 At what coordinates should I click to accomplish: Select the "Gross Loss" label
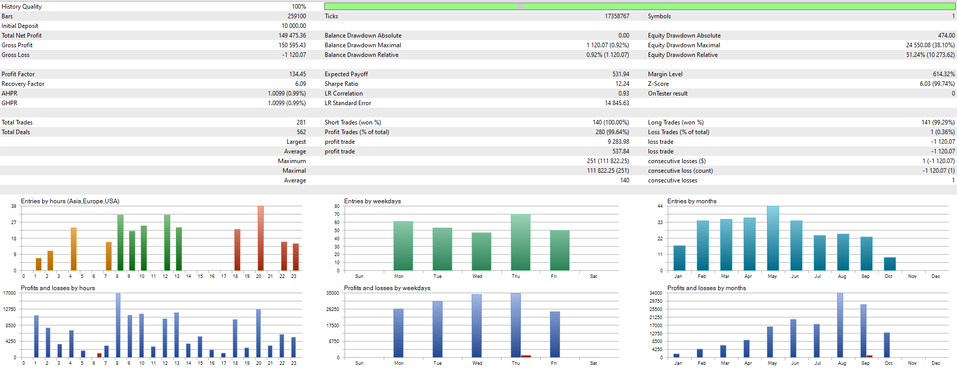(15, 55)
